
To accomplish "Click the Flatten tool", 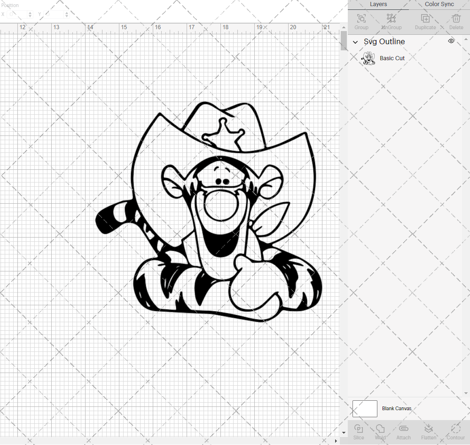I will coord(429,429).
